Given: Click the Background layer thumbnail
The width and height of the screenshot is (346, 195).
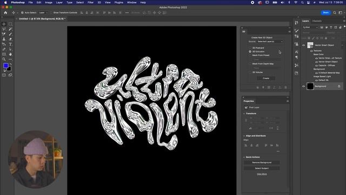Looking at the screenshot, I should click(x=310, y=86).
